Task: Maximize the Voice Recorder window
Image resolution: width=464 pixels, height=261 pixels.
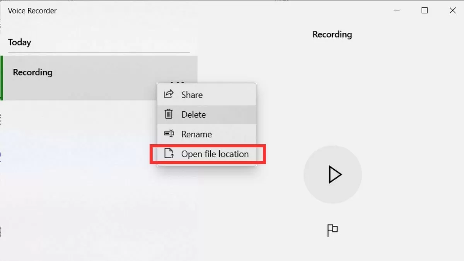Action: [x=425, y=11]
